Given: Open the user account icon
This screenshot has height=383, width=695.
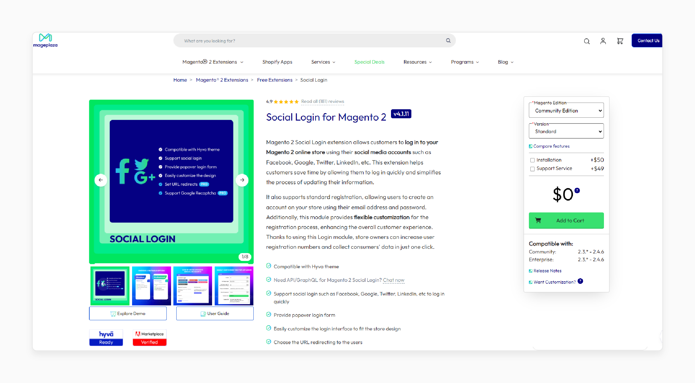Looking at the screenshot, I should (x=603, y=41).
